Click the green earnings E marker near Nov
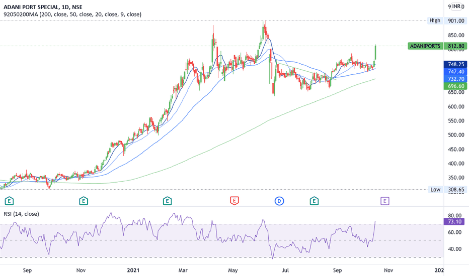 (84, 201)
